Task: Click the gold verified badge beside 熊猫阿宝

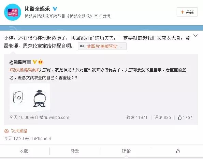Action: pos(34,62)
